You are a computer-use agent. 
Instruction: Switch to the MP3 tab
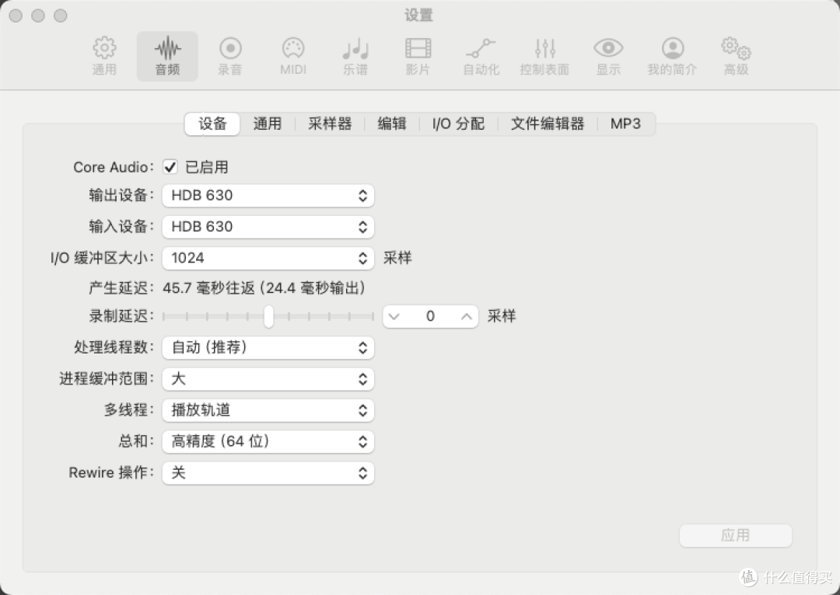(625, 124)
